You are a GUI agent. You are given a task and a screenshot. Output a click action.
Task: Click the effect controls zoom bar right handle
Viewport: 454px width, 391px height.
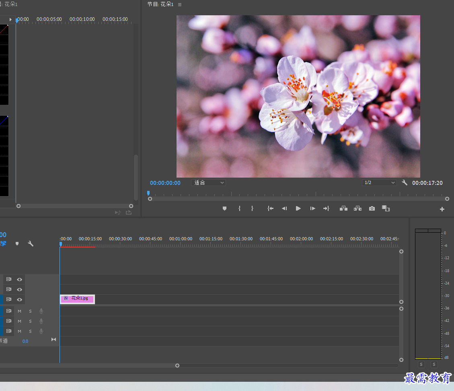tap(131, 206)
